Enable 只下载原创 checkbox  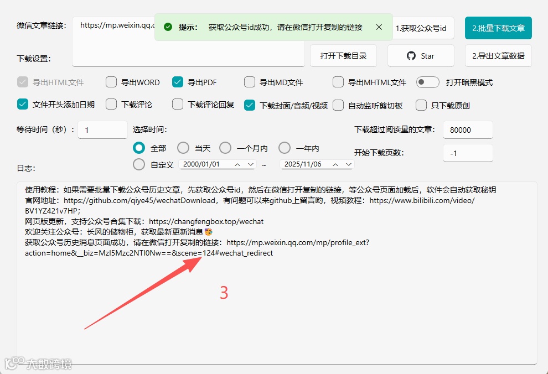tap(421, 105)
